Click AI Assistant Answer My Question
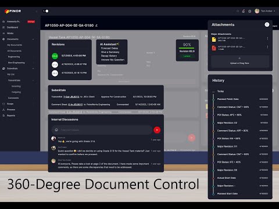The image size is (279, 209). point(113,60)
